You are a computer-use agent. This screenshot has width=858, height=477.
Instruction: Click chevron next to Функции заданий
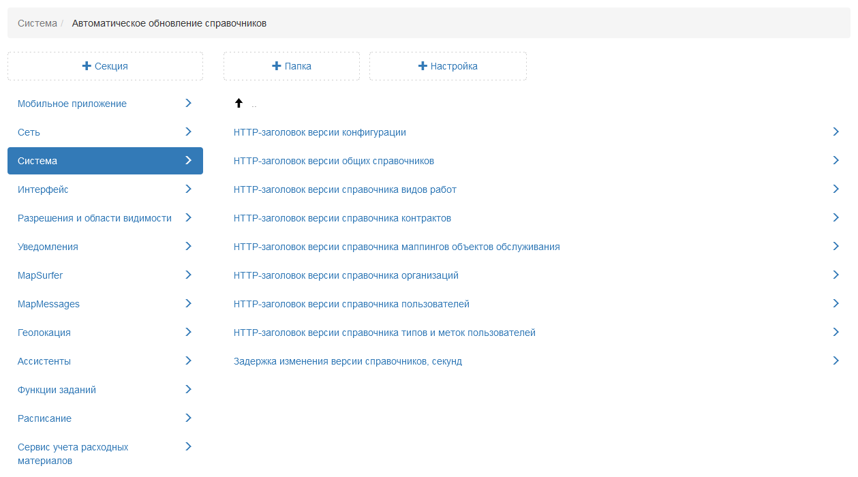[189, 389]
